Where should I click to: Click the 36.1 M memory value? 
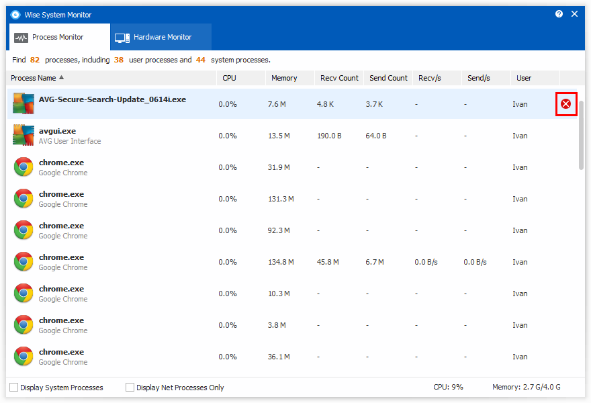tap(279, 357)
